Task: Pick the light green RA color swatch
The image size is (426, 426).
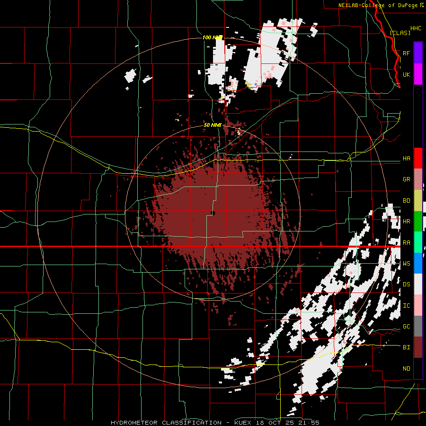Action: pos(418,242)
